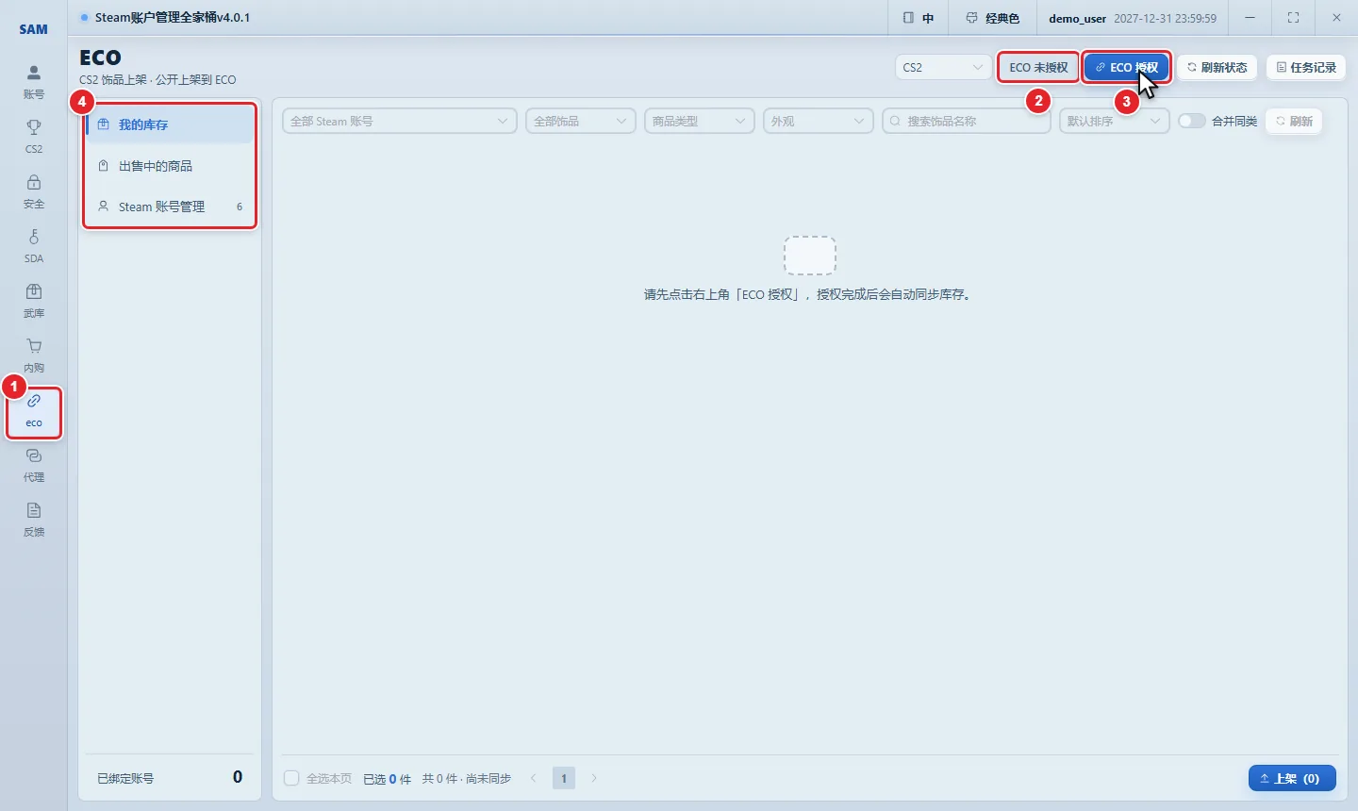The width and height of the screenshot is (1358, 811).
Task: Open the SDA sidebar icon
Action: [34, 246]
